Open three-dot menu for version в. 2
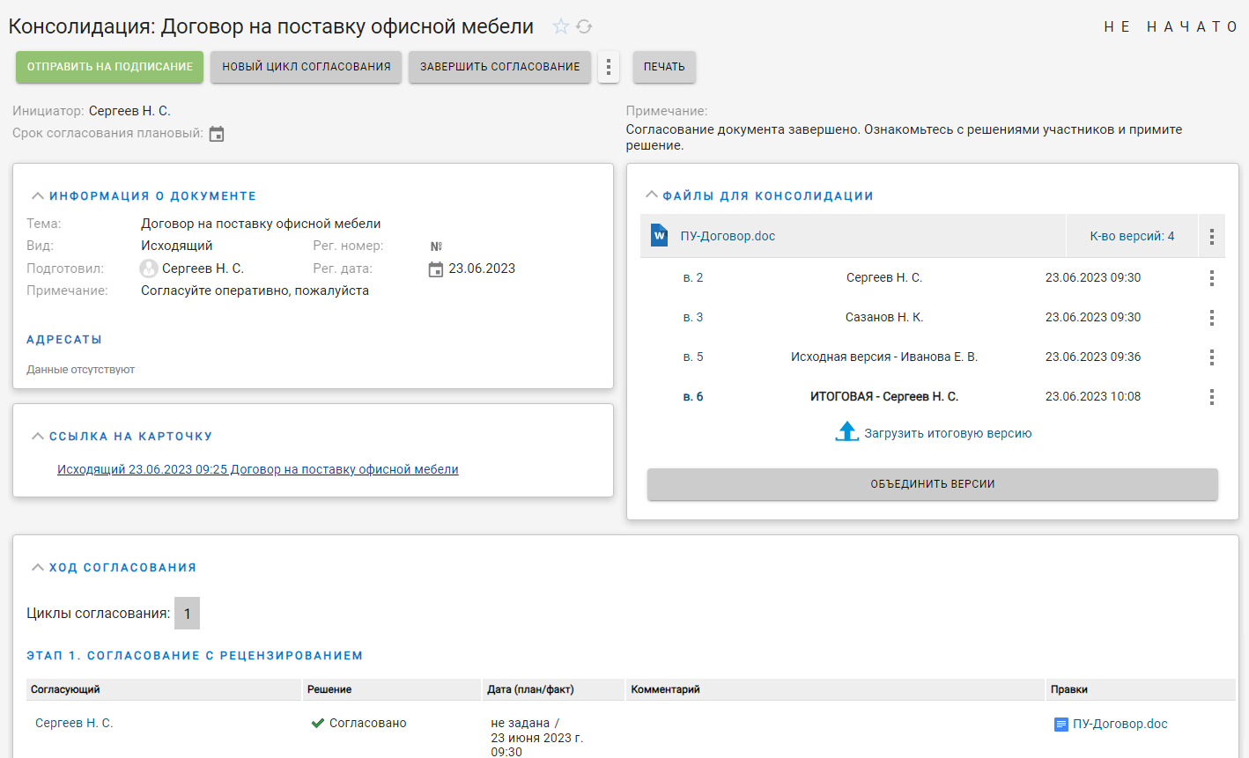This screenshot has width=1249, height=758. (1212, 278)
